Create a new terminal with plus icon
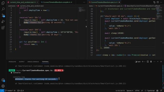Viewport: 164px width, 92px height. click(x=142, y=62)
